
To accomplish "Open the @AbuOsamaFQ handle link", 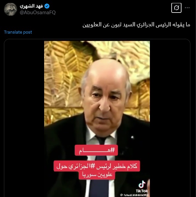I will click(x=38, y=13).
